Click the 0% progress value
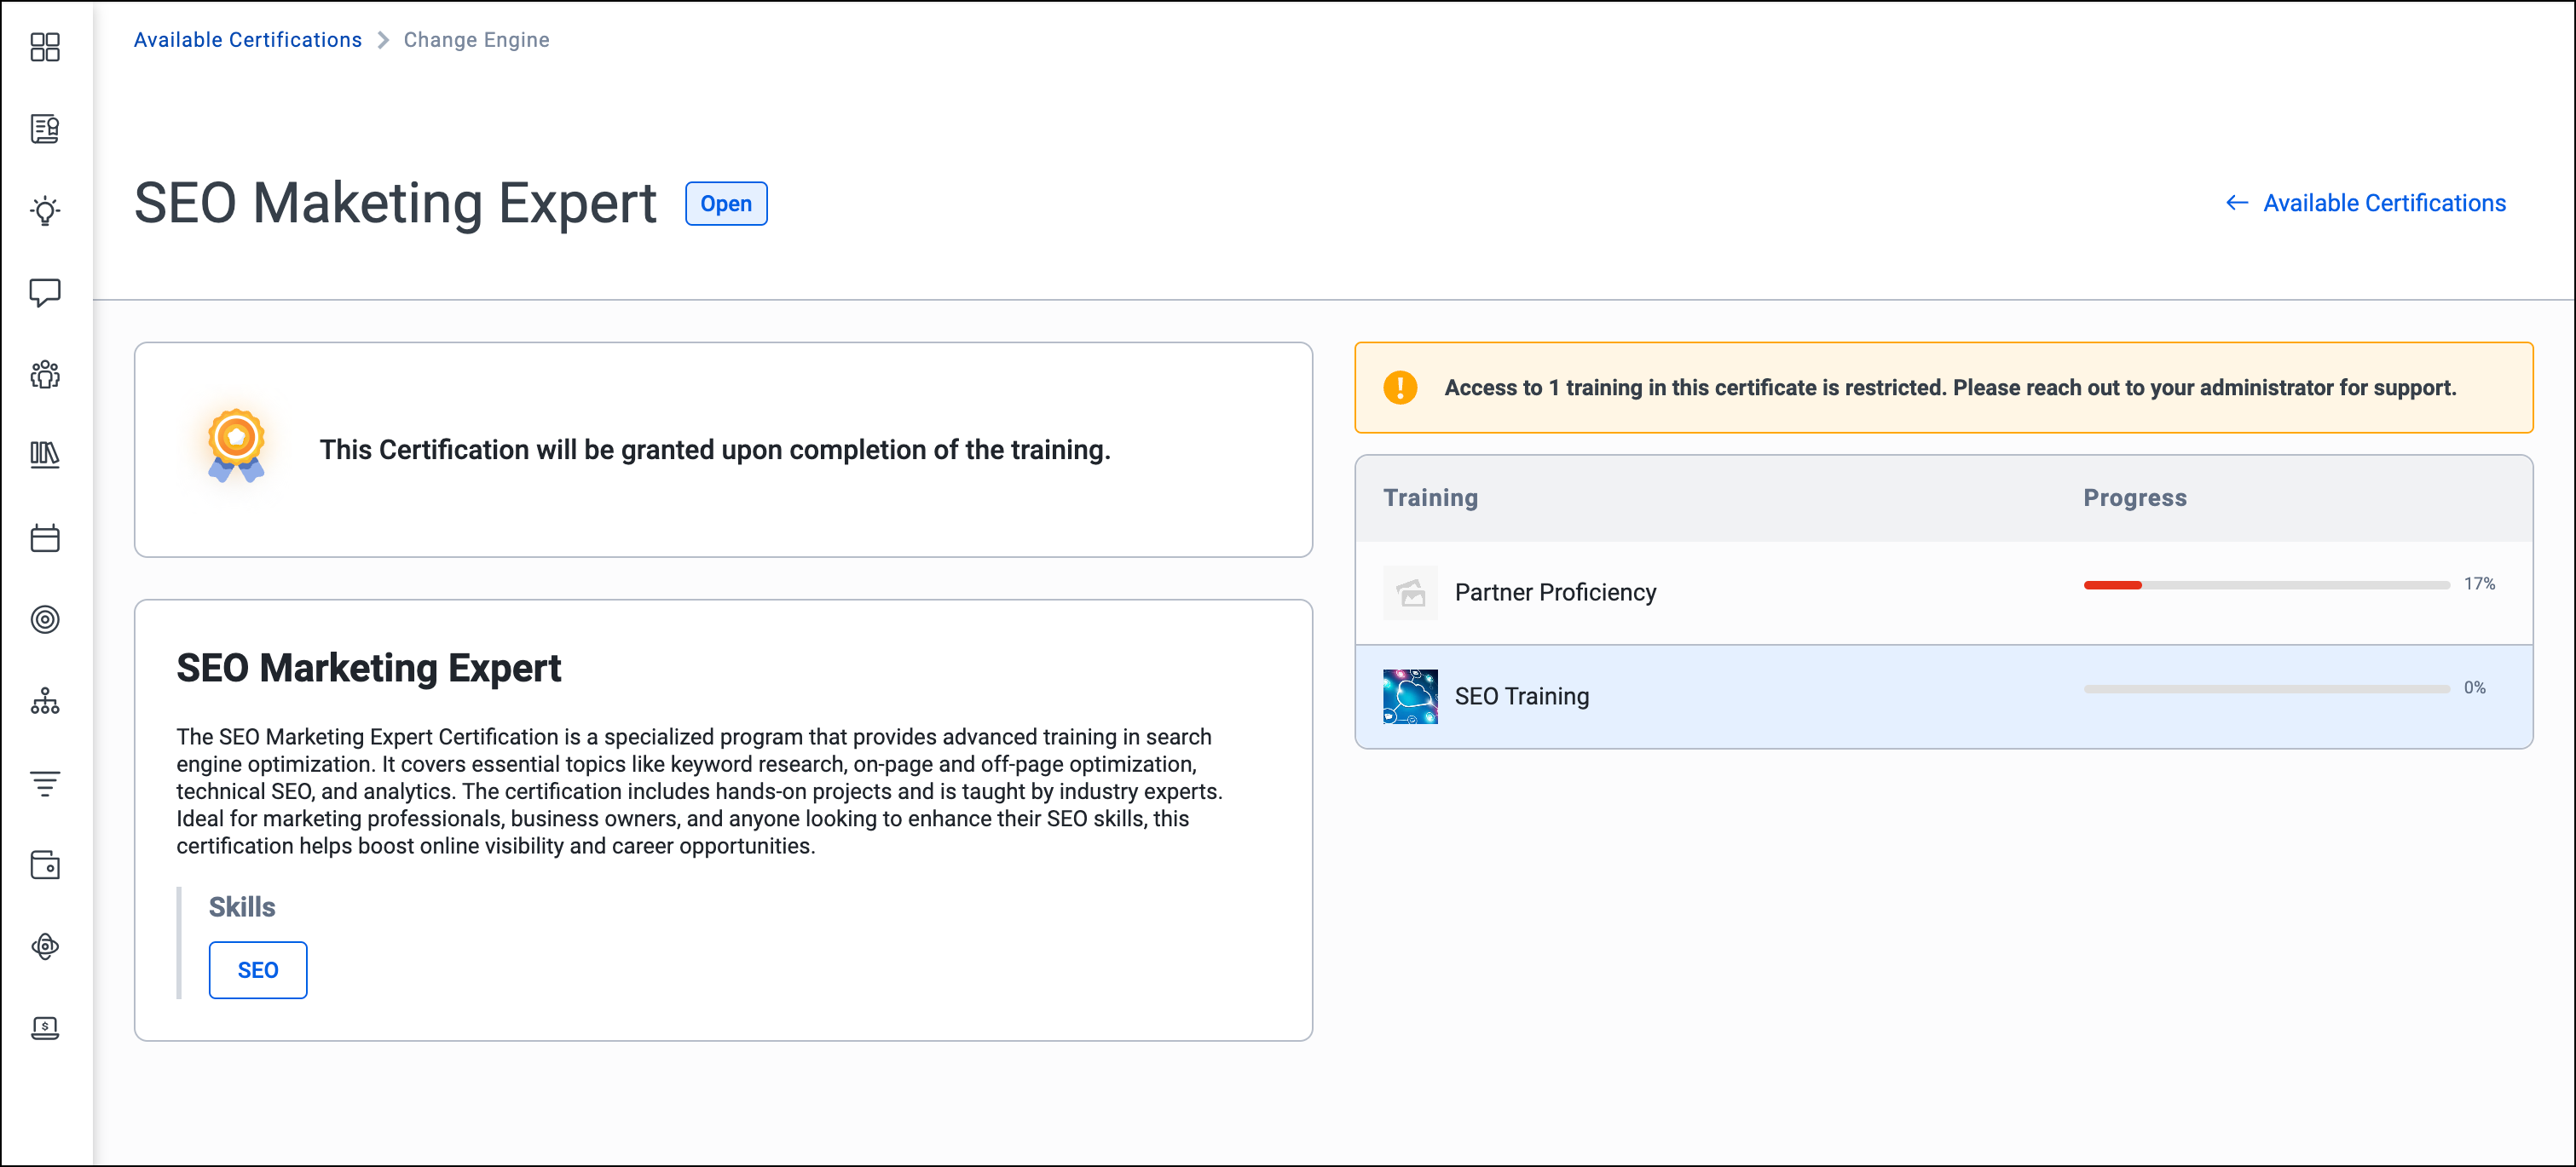Screen dimensions: 2576x1167 tap(2475, 687)
